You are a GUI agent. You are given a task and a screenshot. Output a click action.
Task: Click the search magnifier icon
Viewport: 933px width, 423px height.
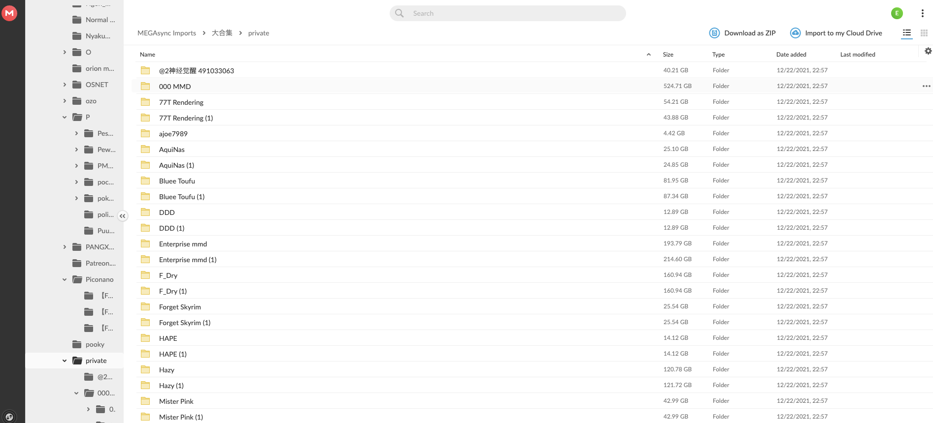click(x=400, y=13)
